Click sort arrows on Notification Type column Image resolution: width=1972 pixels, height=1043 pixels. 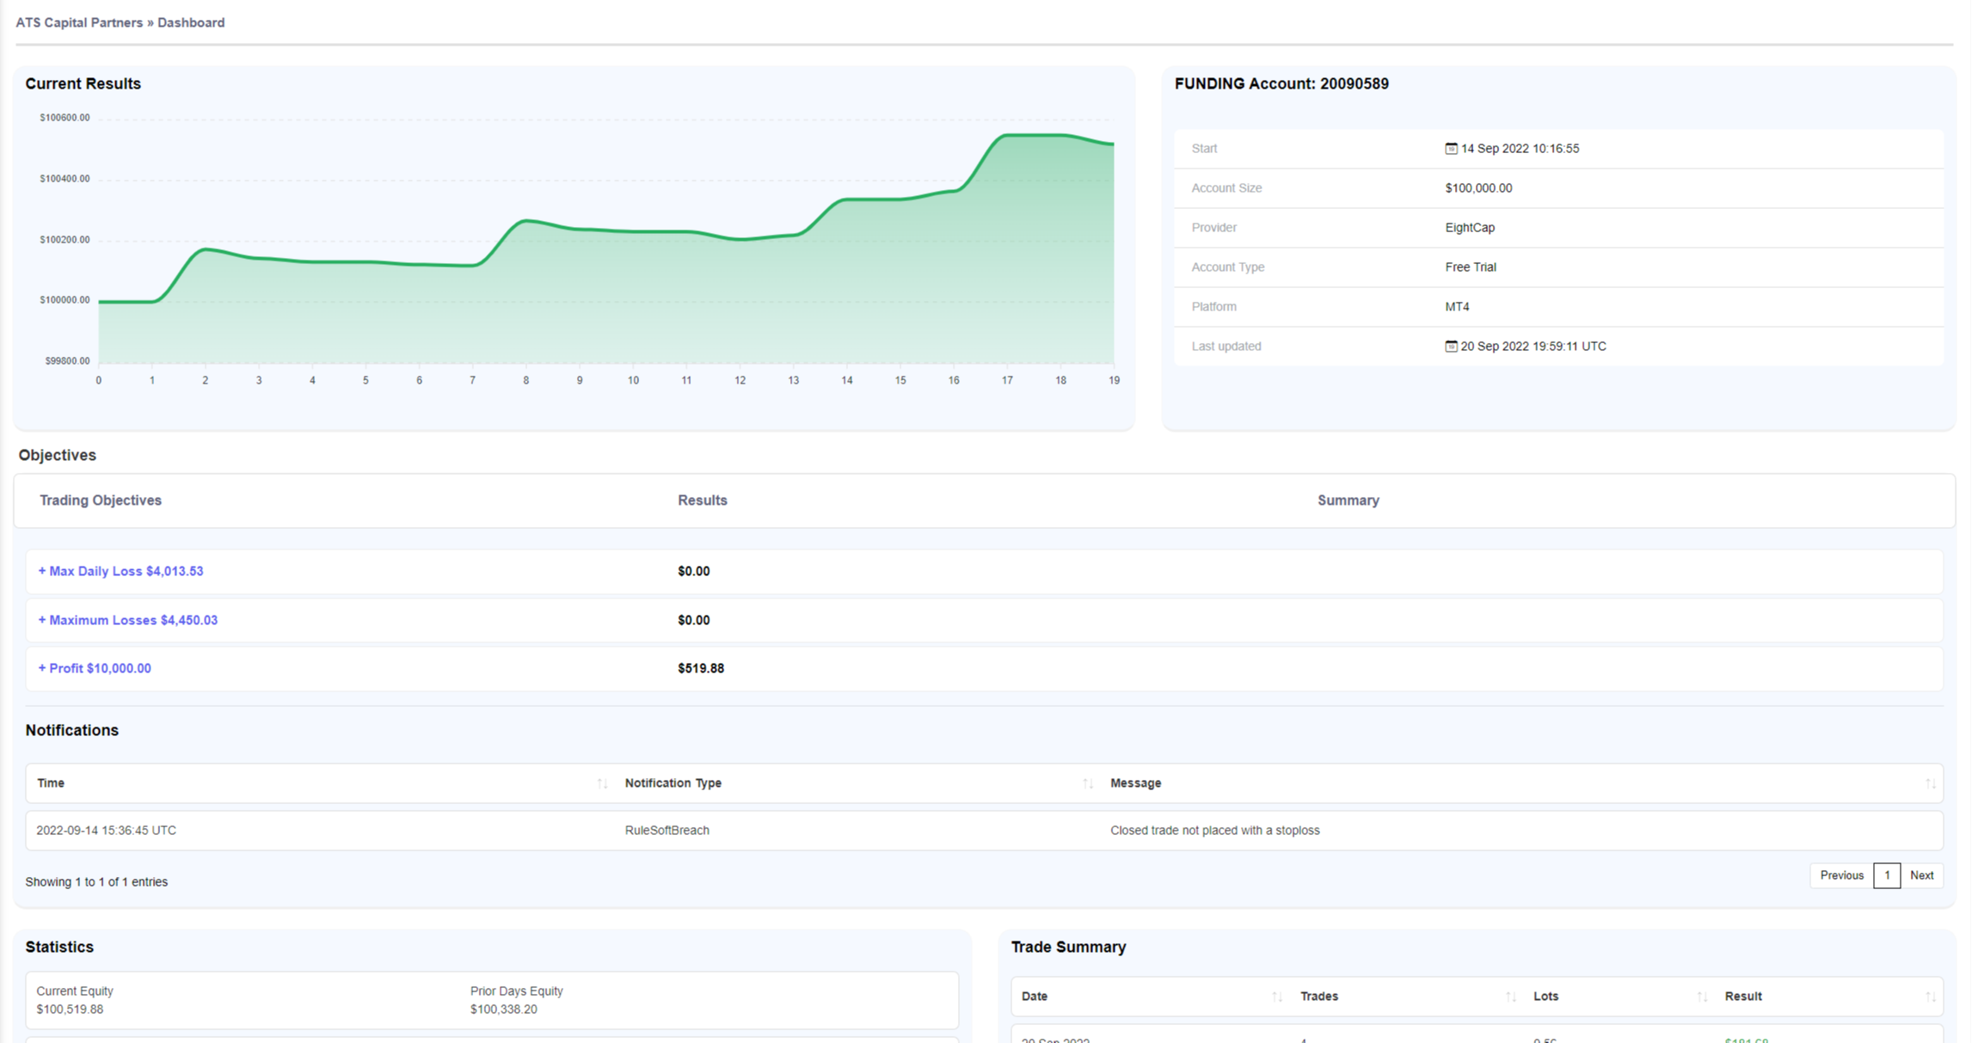(x=1087, y=783)
